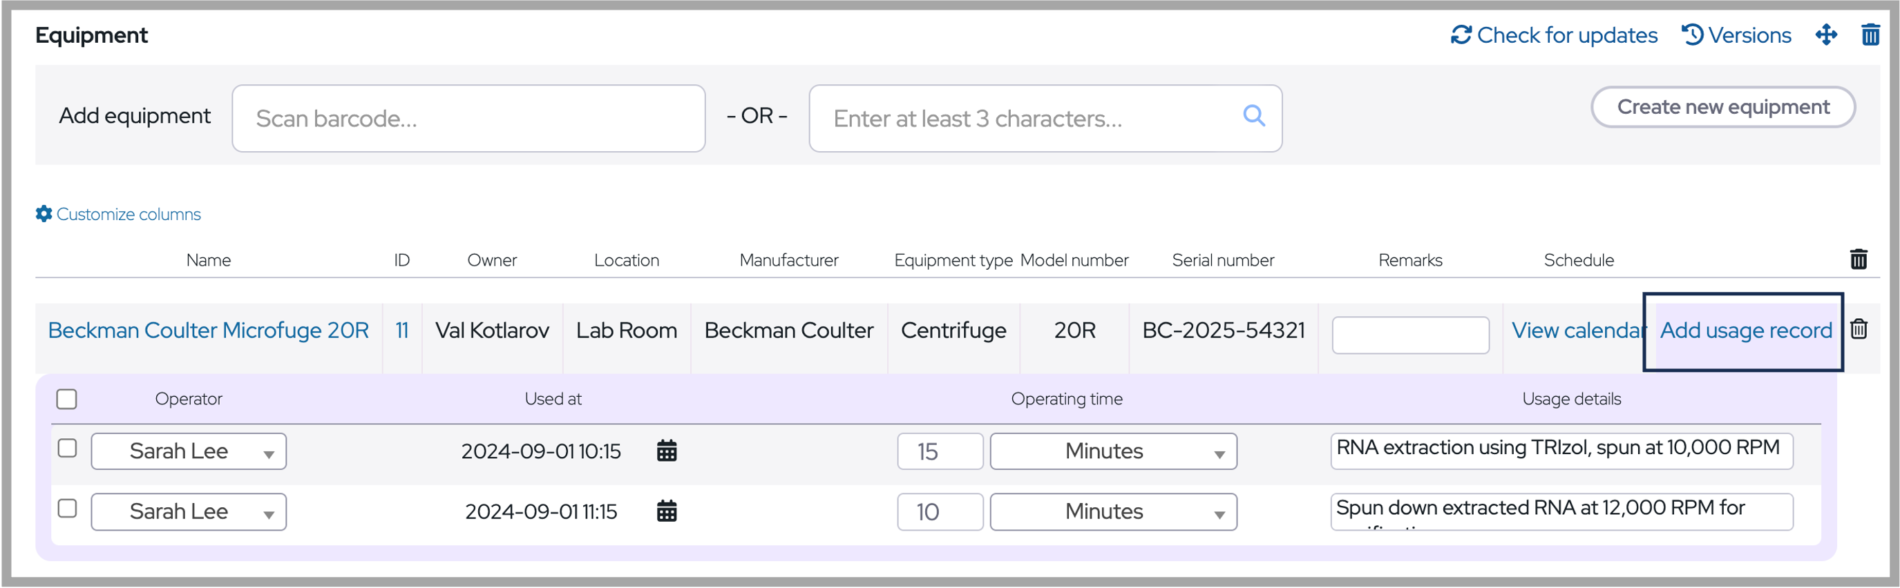This screenshot has width=1900, height=588.
Task: Check the 10:15 usage record checkbox
Action: [67, 448]
